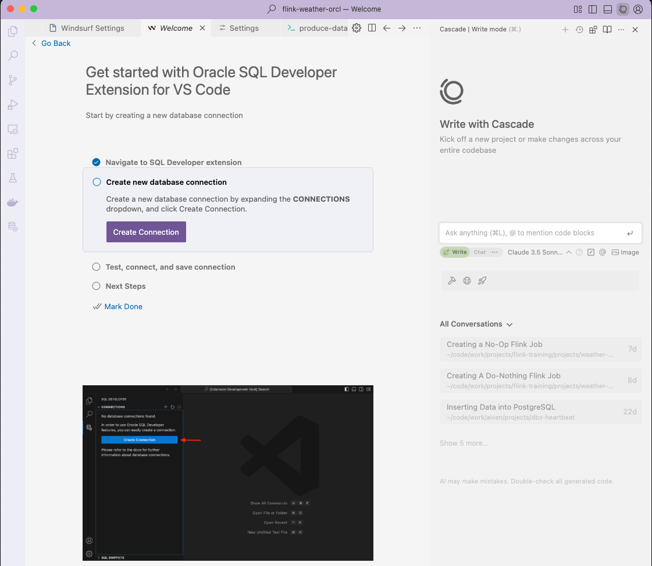Click the rocket icon in Cascade panel
This screenshot has width=652, height=566.
(482, 281)
